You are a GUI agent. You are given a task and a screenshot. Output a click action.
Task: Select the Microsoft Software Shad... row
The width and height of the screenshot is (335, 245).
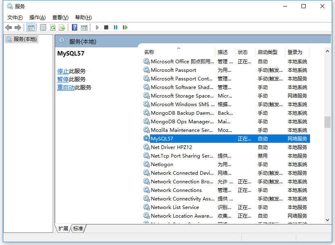click(226, 87)
